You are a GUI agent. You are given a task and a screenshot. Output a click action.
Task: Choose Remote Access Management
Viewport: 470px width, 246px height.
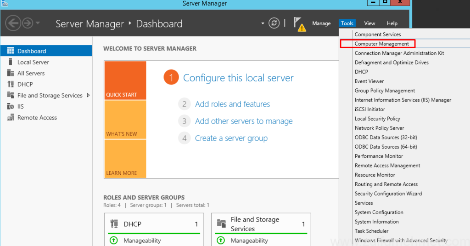[x=387, y=165]
